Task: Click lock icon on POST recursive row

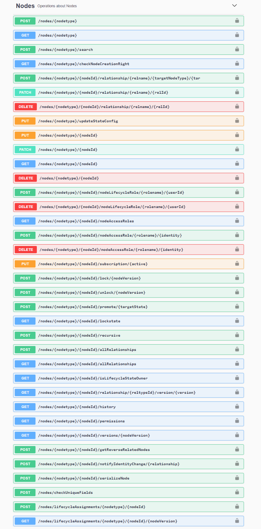Action: (x=237, y=335)
